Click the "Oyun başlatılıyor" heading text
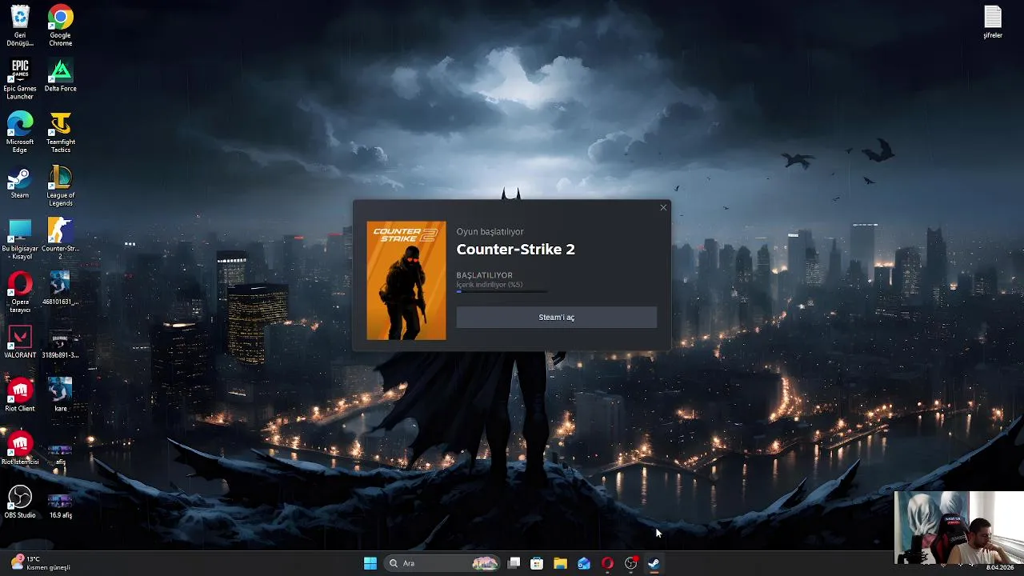 [x=490, y=232]
